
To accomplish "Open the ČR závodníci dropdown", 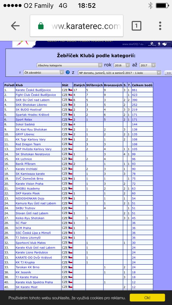I will 44,72.
